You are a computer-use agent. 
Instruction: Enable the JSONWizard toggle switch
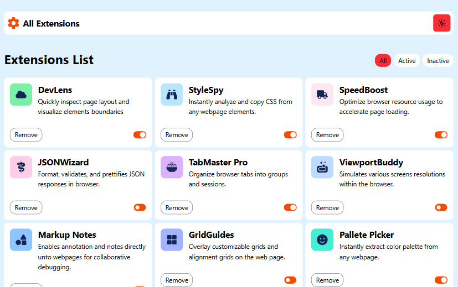(140, 207)
